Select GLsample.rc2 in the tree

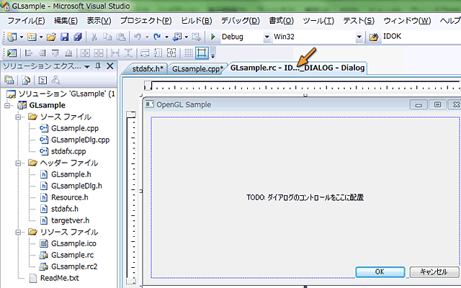[x=74, y=266]
